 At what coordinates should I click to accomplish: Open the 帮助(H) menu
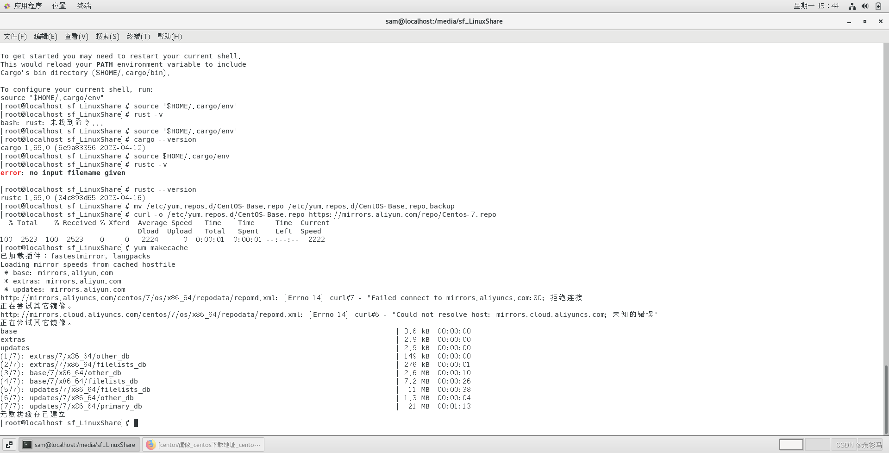[x=169, y=36]
